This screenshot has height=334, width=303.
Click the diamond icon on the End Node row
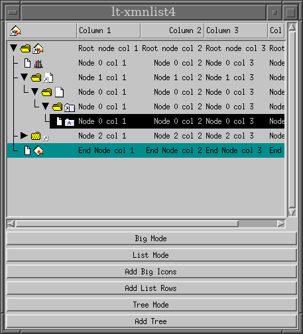38,150
